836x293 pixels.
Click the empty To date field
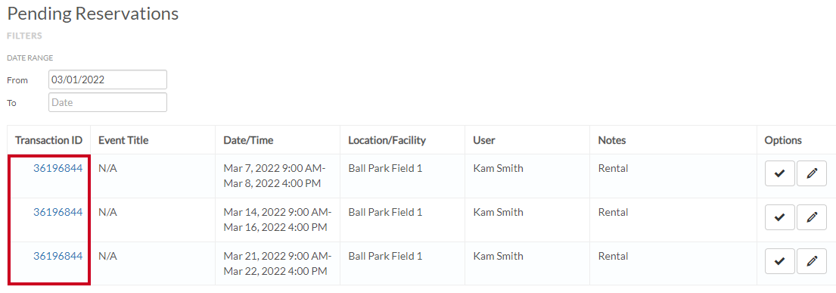tap(107, 102)
